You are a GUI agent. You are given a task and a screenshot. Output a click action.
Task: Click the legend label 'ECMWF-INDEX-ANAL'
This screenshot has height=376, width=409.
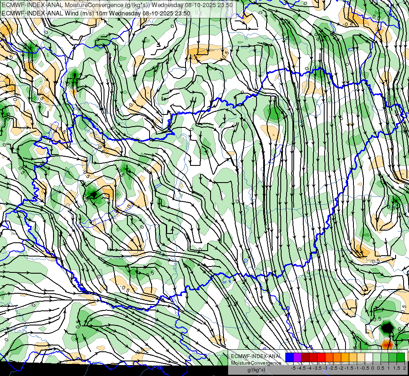coord(256,356)
